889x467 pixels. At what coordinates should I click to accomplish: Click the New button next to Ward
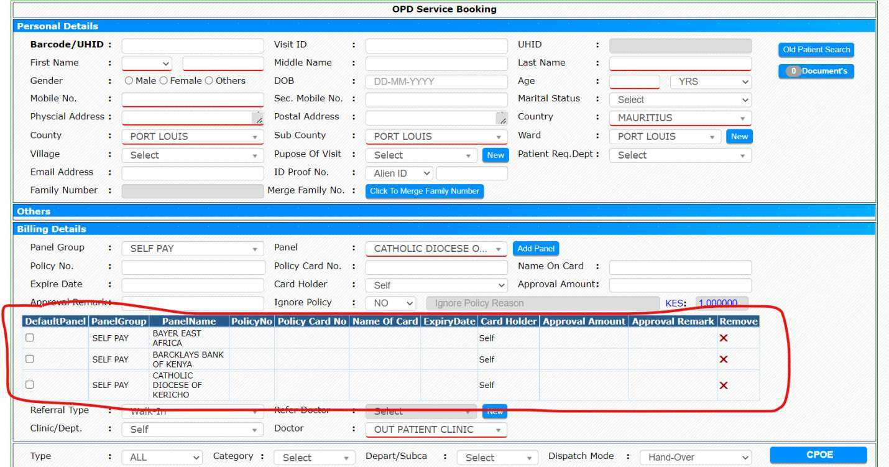click(739, 136)
